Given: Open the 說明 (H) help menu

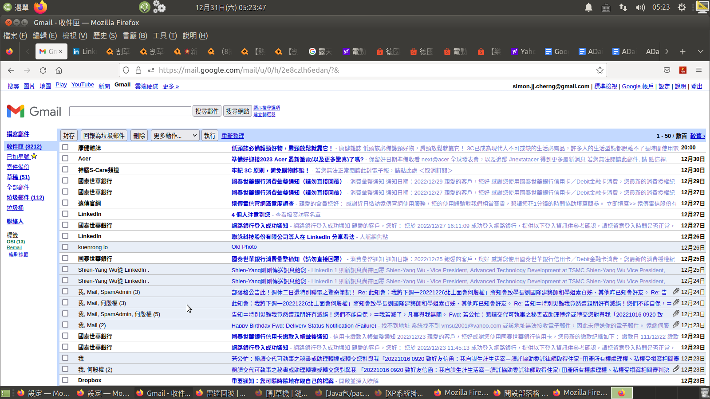Looking at the screenshot, I should click(195, 35).
